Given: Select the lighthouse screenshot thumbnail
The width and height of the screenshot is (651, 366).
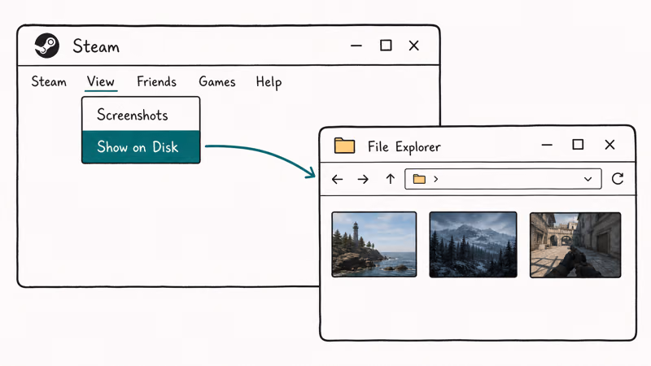Looking at the screenshot, I should coord(374,245).
